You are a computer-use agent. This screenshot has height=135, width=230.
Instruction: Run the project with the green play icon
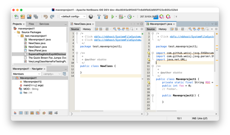click(112, 16)
